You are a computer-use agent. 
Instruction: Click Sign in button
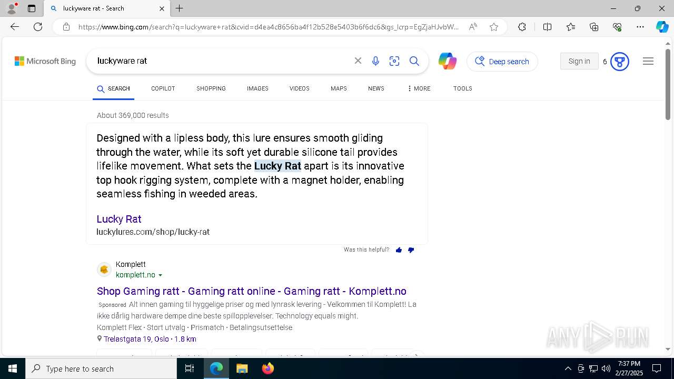click(x=579, y=61)
